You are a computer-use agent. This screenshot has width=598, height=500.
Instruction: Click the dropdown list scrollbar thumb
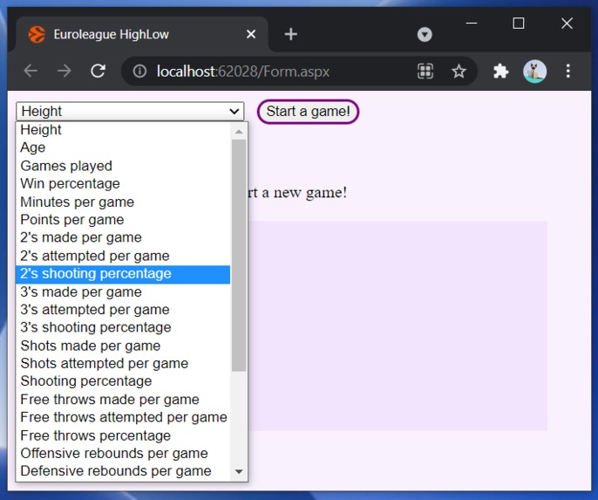[239, 256]
